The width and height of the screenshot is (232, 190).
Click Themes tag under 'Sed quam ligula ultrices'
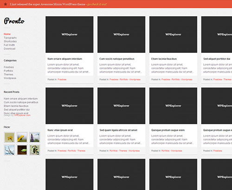click(123, 151)
